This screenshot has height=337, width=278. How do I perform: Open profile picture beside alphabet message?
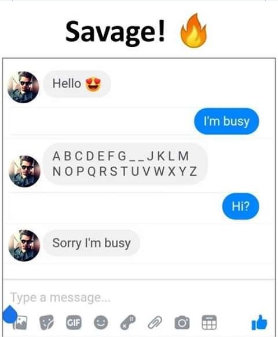(x=24, y=171)
